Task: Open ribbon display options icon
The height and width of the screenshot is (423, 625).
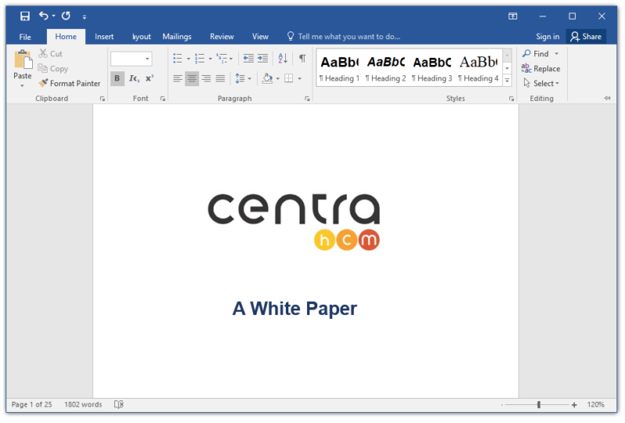Action: (512, 16)
